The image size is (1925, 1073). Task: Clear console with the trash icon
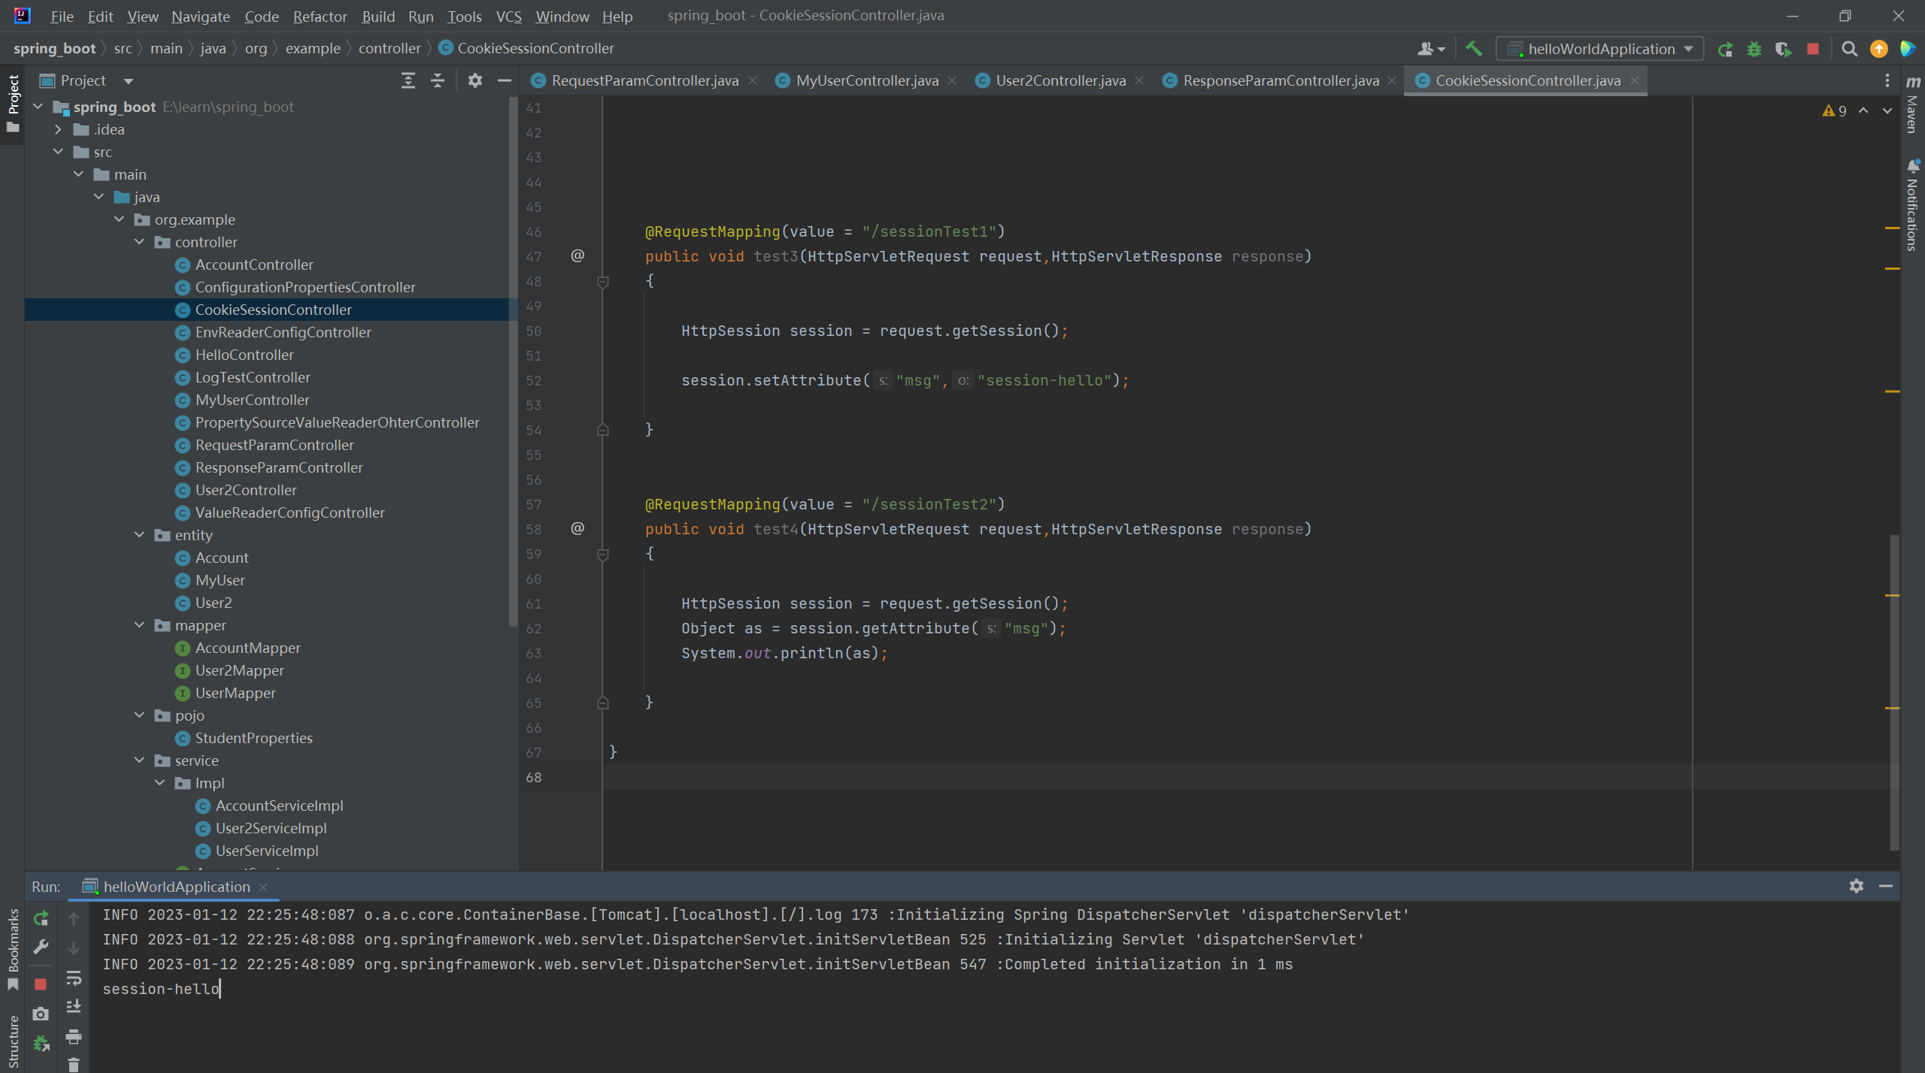click(74, 1064)
